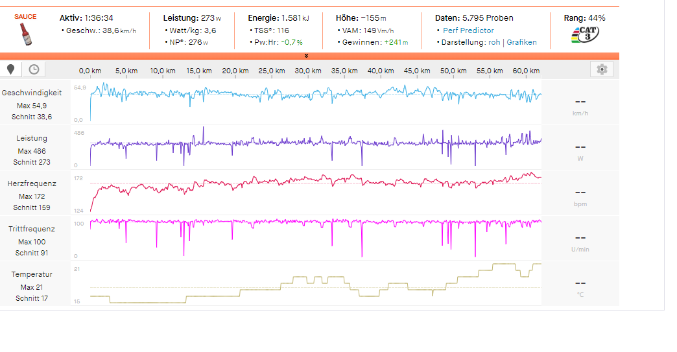Screen dimensions: 677x352
Task: Click the Daten: 5.795 Proben text
Action: [x=474, y=18]
